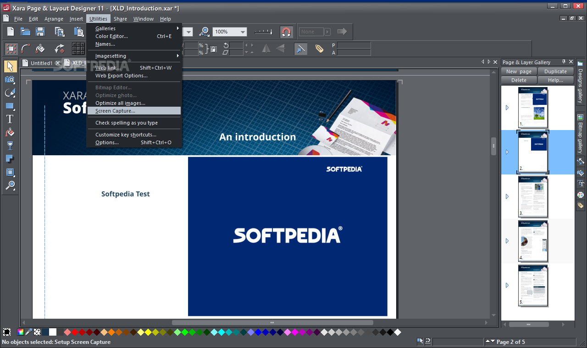This screenshot has height=348, width=587.
Task: Expand layers of page 5 thumbnail
Action: point(507,285)
